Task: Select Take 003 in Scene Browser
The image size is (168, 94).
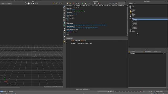Action: tap(135, 22)
